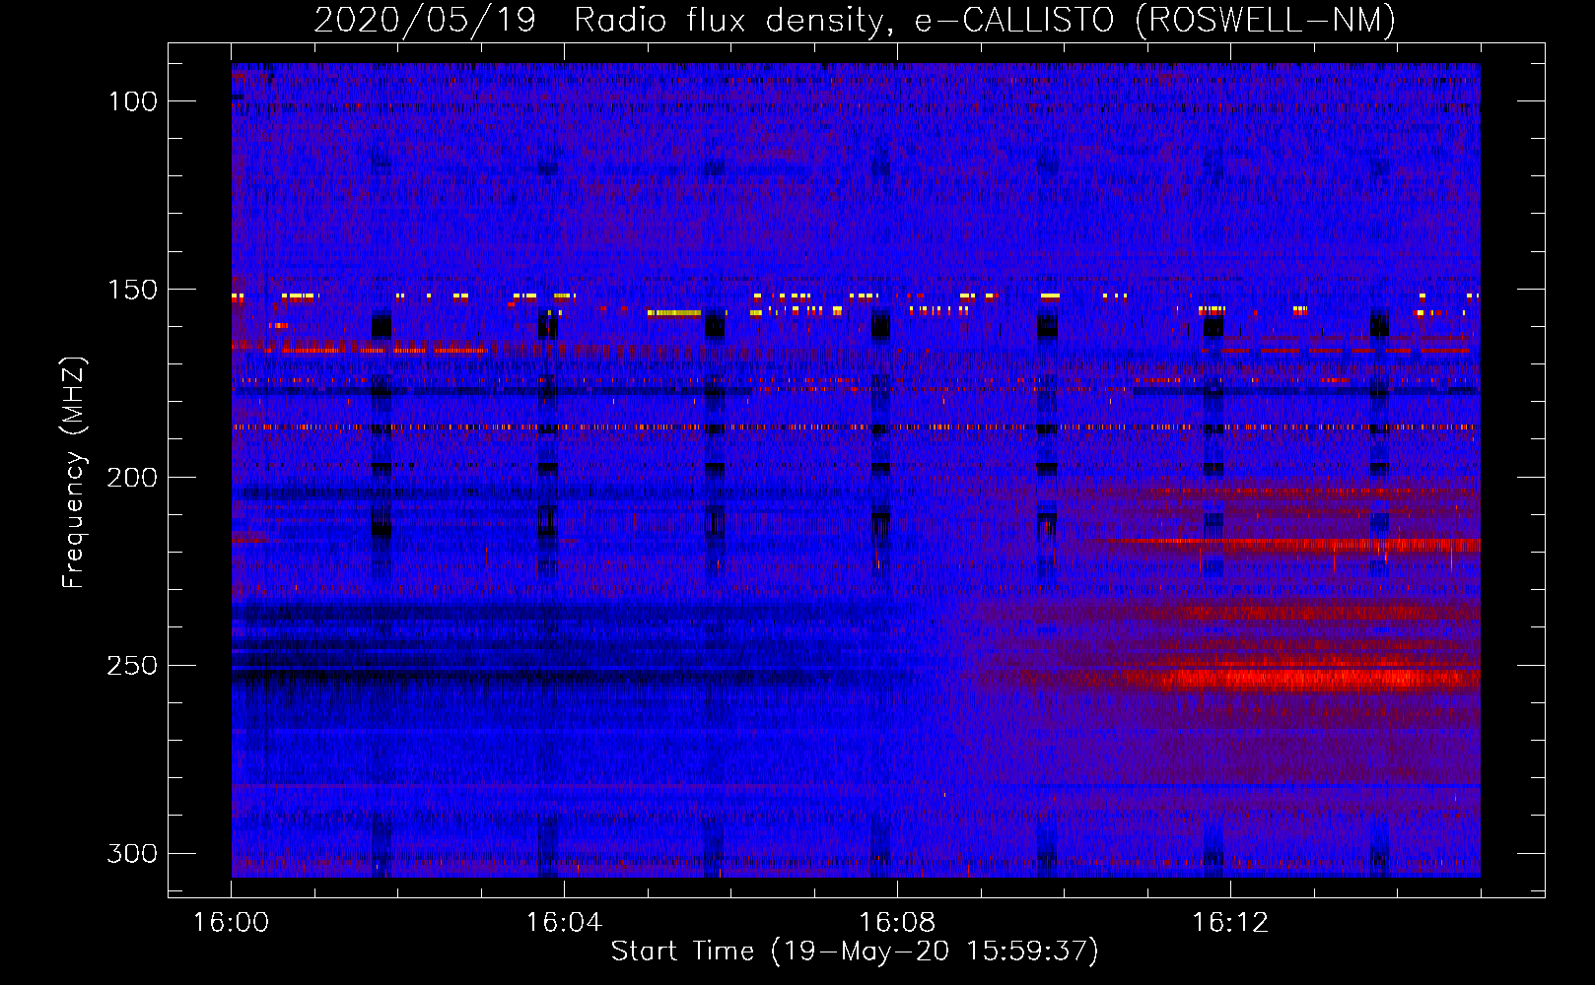Click the 100 frequency tick label
This screenshot has width=1595, height=985.
133,101
